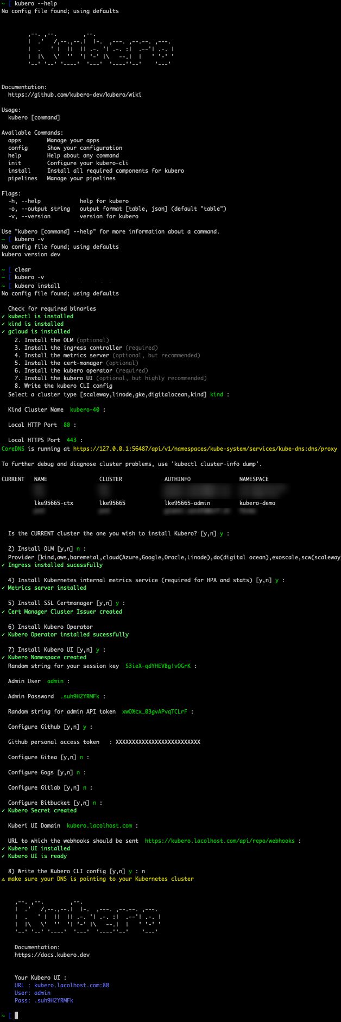Click the Github personal access token X string

tap(158, 742)
